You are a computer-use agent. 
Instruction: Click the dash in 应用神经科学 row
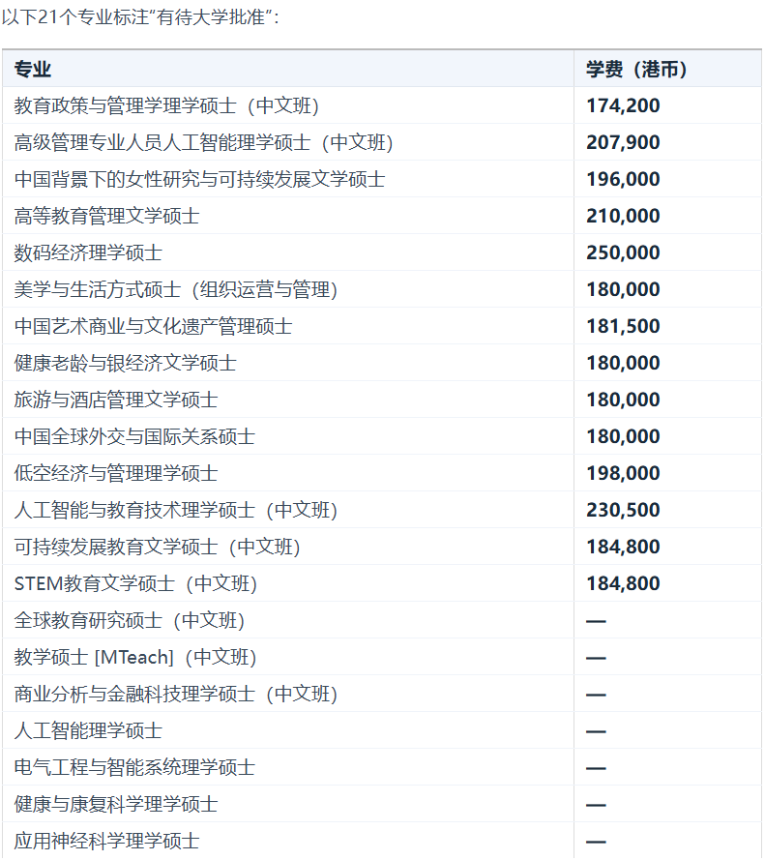[x=596, y=842]
